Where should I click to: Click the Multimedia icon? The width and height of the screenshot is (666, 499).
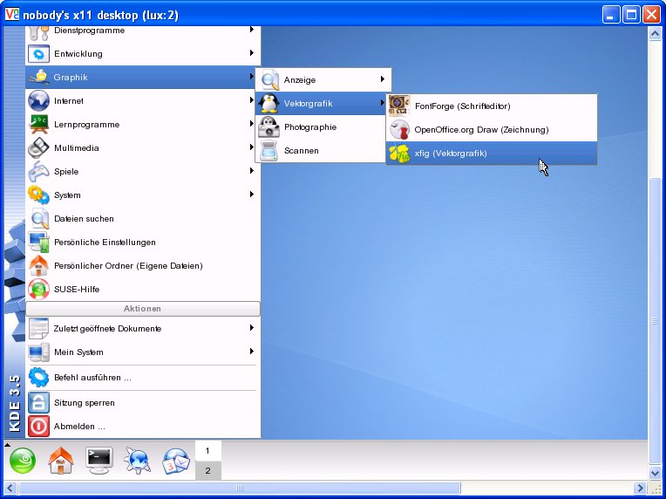(x=38, y=148)
